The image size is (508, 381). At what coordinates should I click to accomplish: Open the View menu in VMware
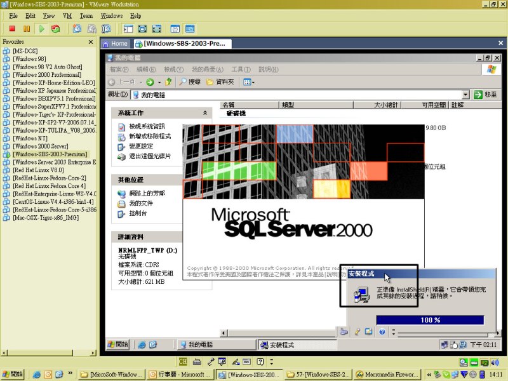(x=49, y=16)
